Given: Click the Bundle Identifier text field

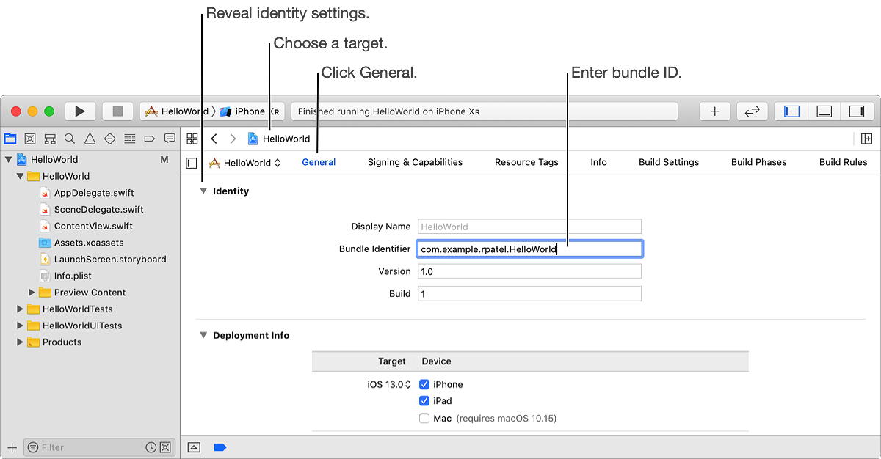Looking at the screenshot, I should pyautogui.click(x=529, y=249).
